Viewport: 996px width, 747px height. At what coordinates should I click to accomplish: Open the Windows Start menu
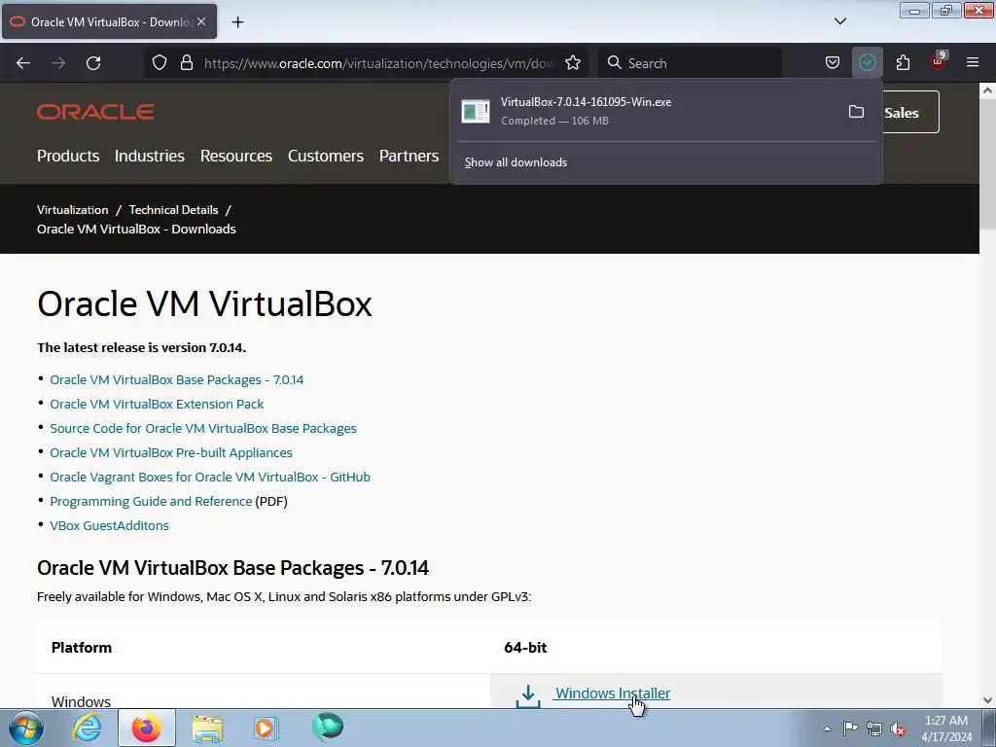[x=25, y=728]
